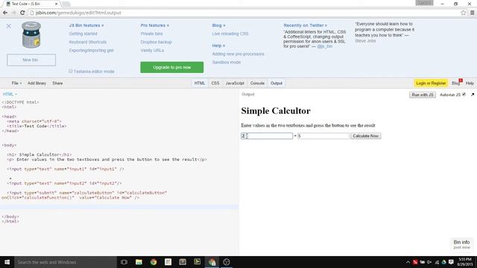The image size is (477, 268).
Task: Click the second calculator input textbox
Action: pyautogui.click(x=323, y=135)
